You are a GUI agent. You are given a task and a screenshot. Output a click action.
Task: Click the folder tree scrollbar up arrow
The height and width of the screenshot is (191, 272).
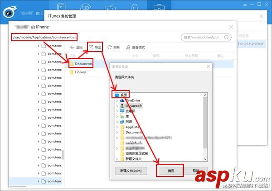coord(205,95)
